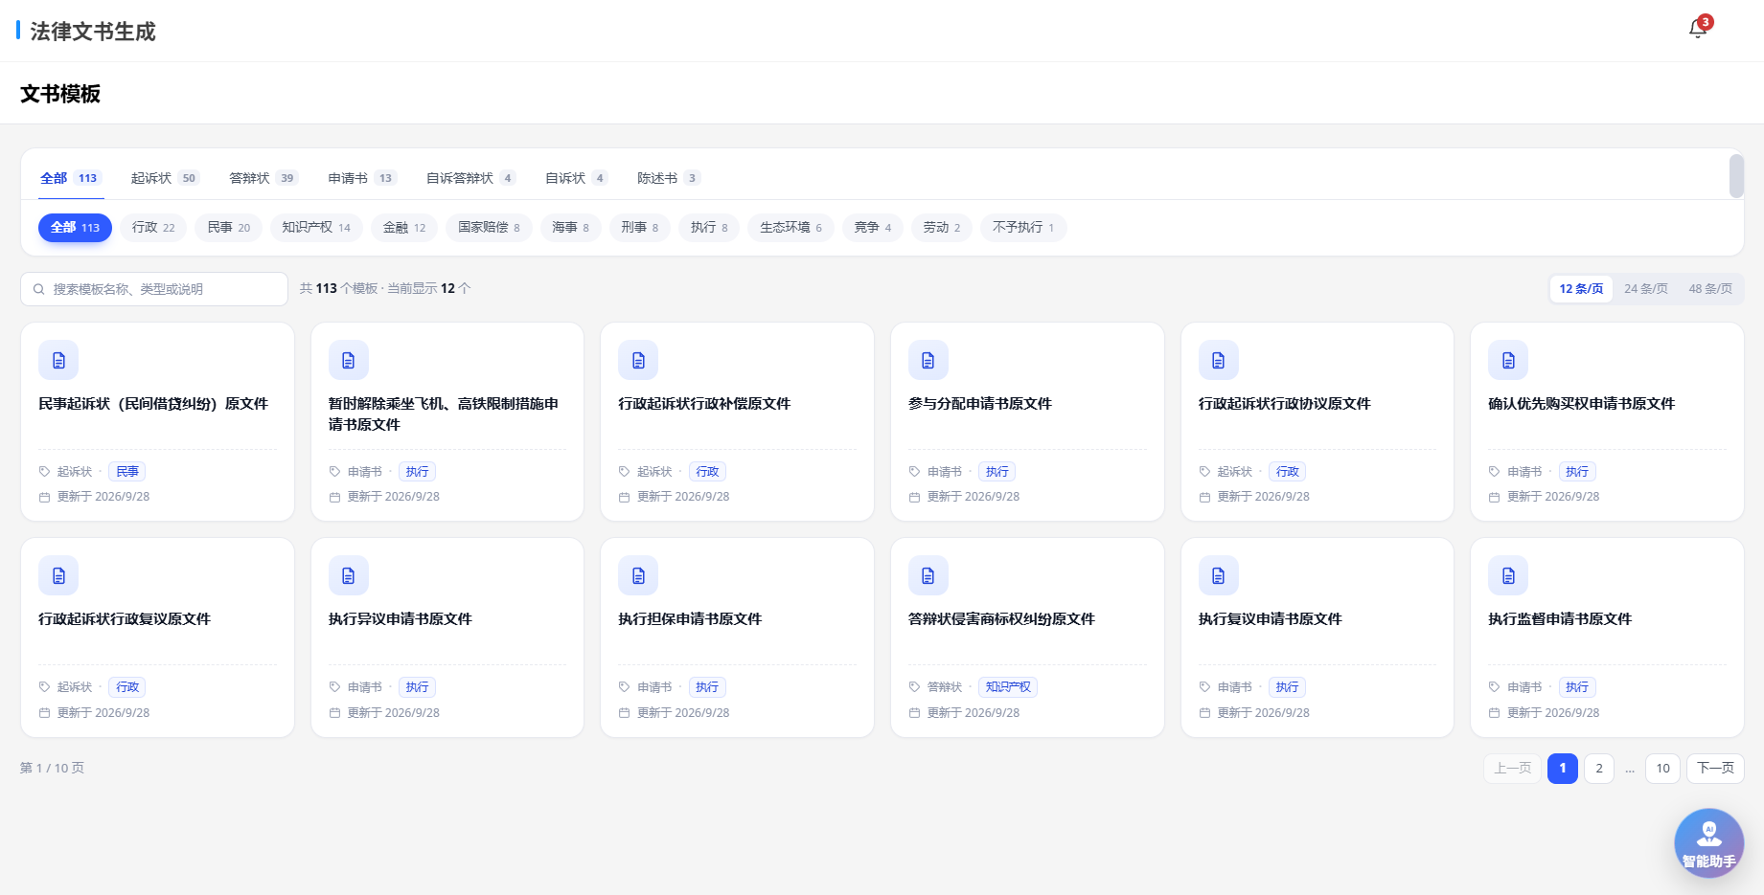Focus the template search input field
The width and height of the screenshot is (1764, 895).
click(154, 289)
